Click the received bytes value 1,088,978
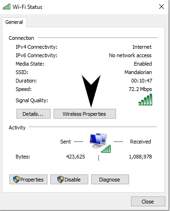The width and height of the screenshot is (170, 211). (x=140, y=157)
